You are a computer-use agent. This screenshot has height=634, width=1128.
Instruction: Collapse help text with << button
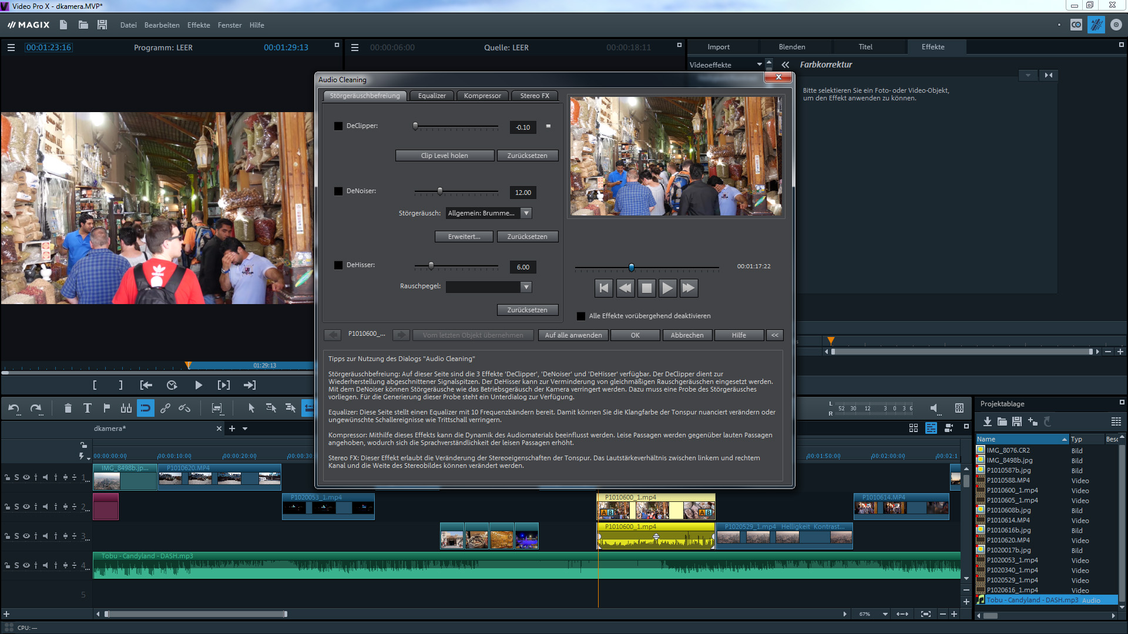pos(775,335)
